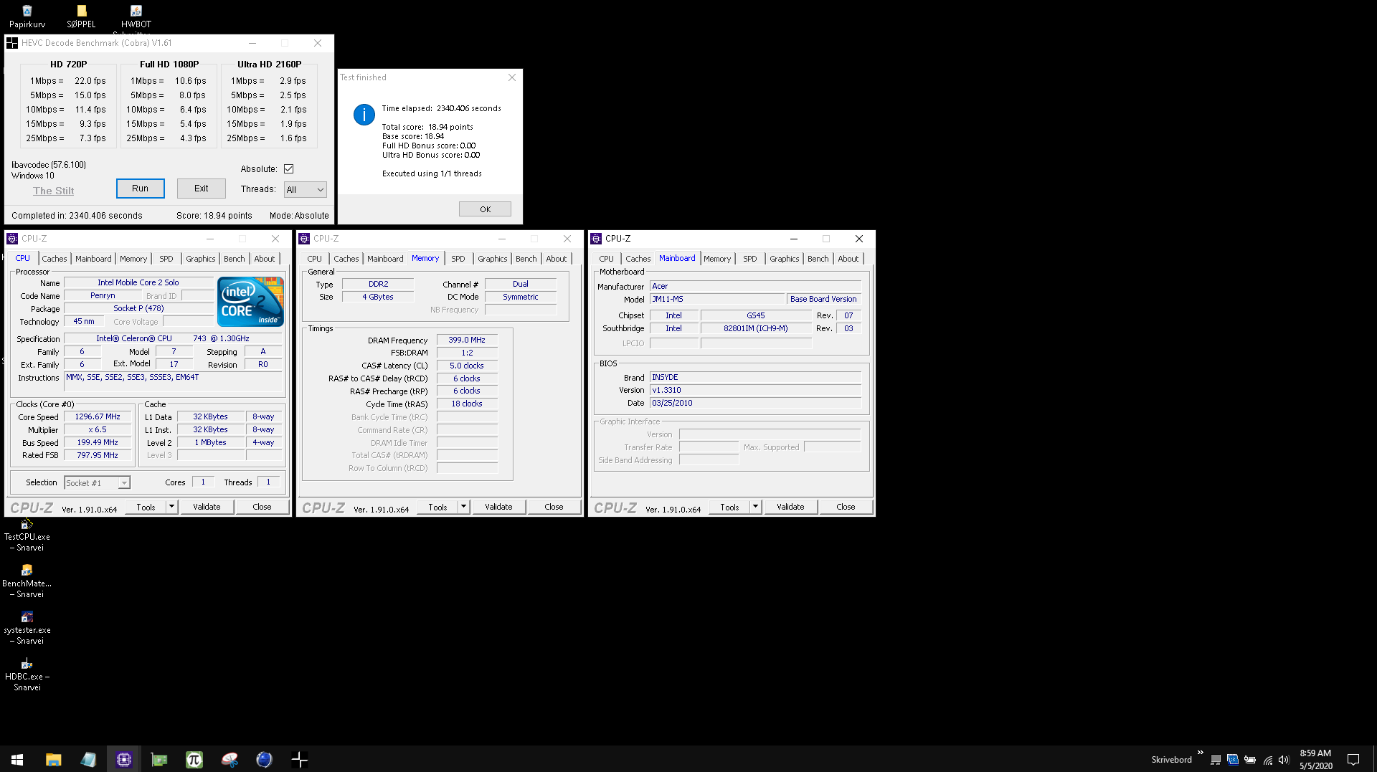Click the info icon in Test finished dialog

point(364,115)
